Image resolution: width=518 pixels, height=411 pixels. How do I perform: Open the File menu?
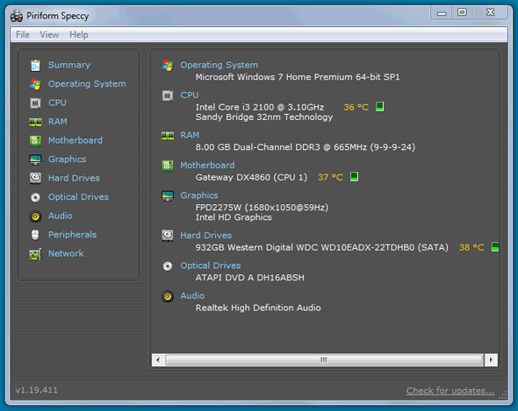(x=23, y=35)
